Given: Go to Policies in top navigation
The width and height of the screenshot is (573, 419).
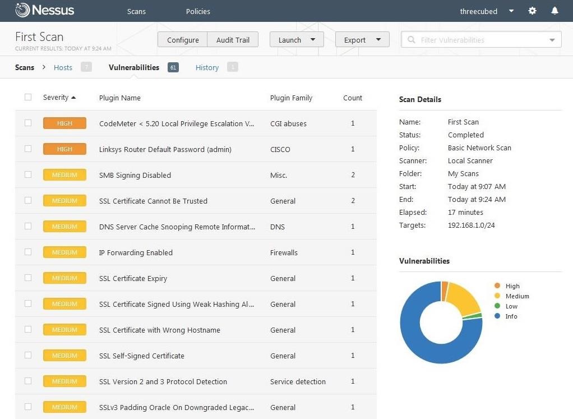Looking at the screenshot, I should click(x=198, y=11).
